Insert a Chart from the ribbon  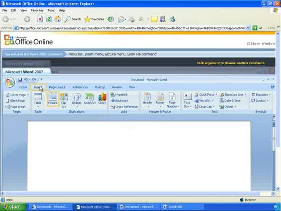coord(102,99)
